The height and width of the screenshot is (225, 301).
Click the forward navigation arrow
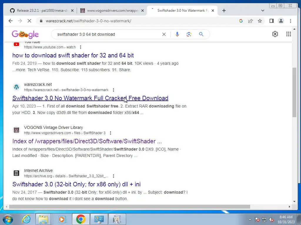20,21
